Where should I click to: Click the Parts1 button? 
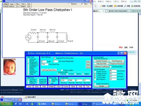[88, 62]
